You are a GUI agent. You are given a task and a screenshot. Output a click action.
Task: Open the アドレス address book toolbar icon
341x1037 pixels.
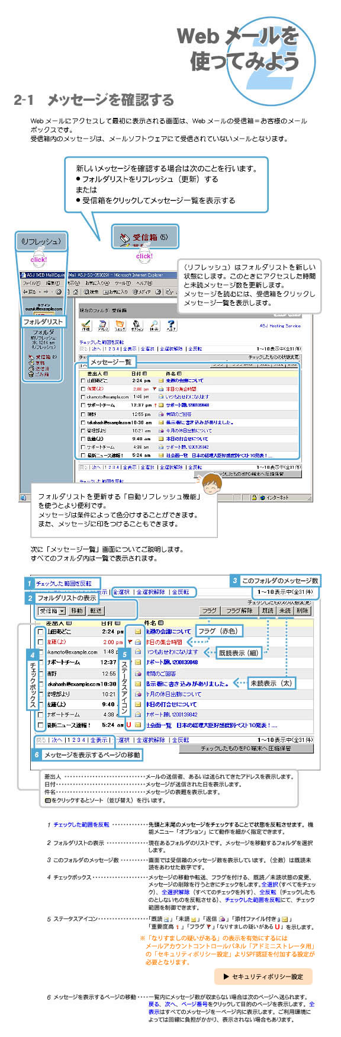(x=103, y=325)
